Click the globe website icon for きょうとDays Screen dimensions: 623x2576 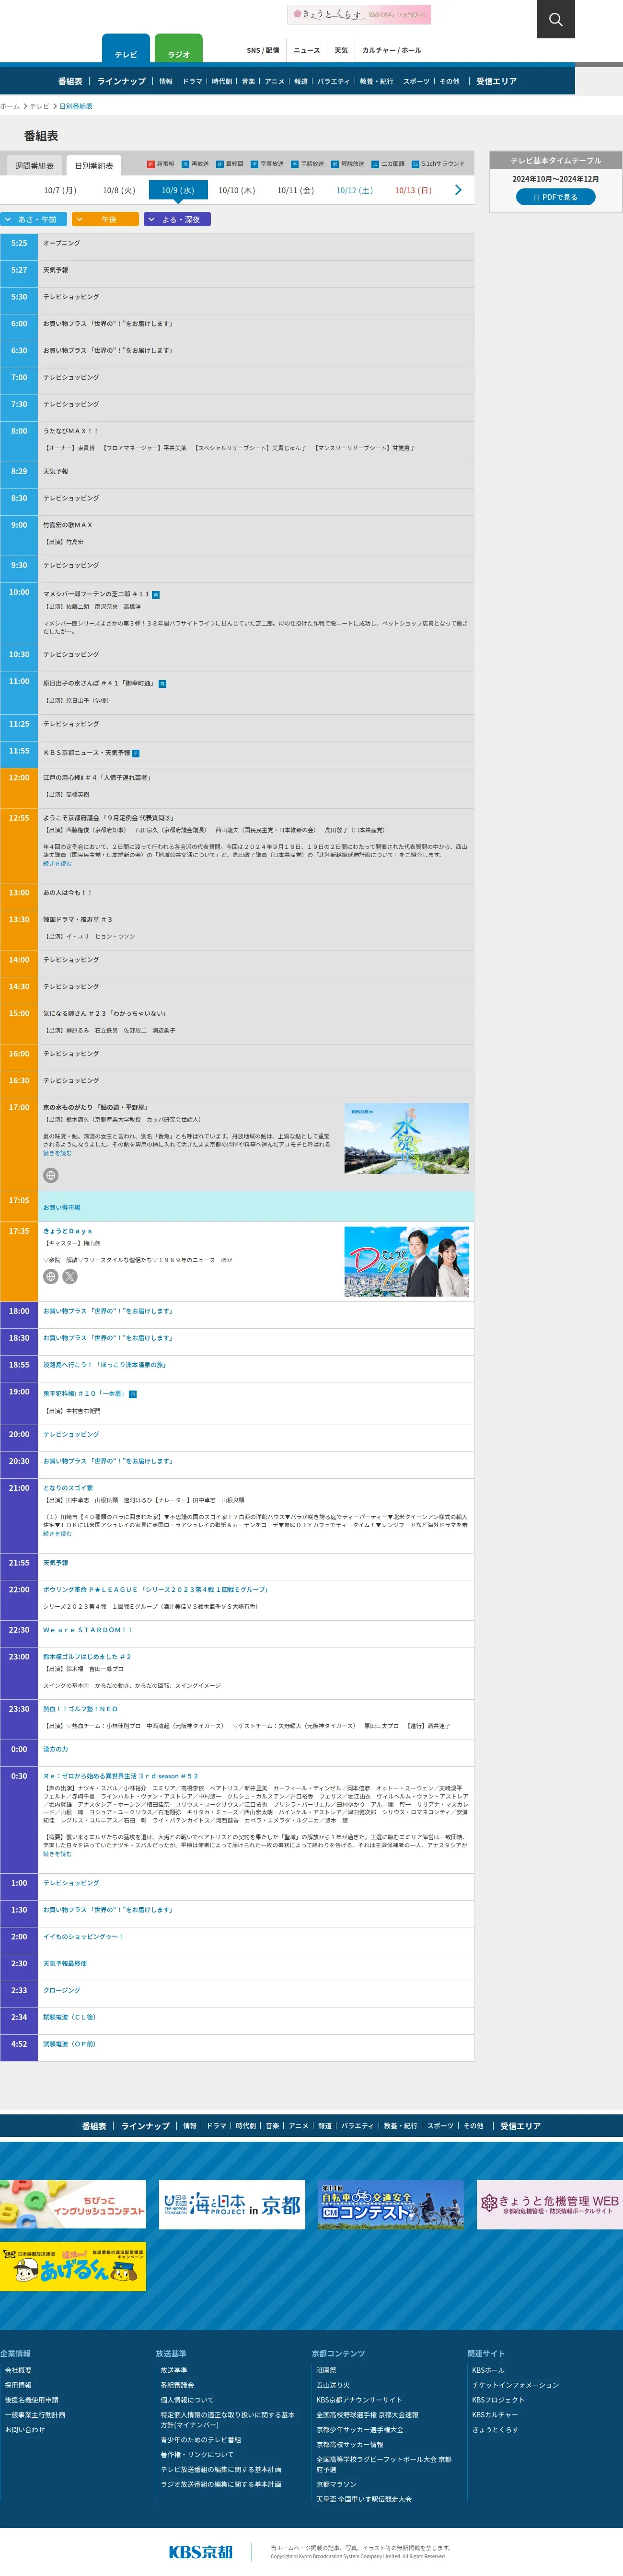[x=51, y=1276]
